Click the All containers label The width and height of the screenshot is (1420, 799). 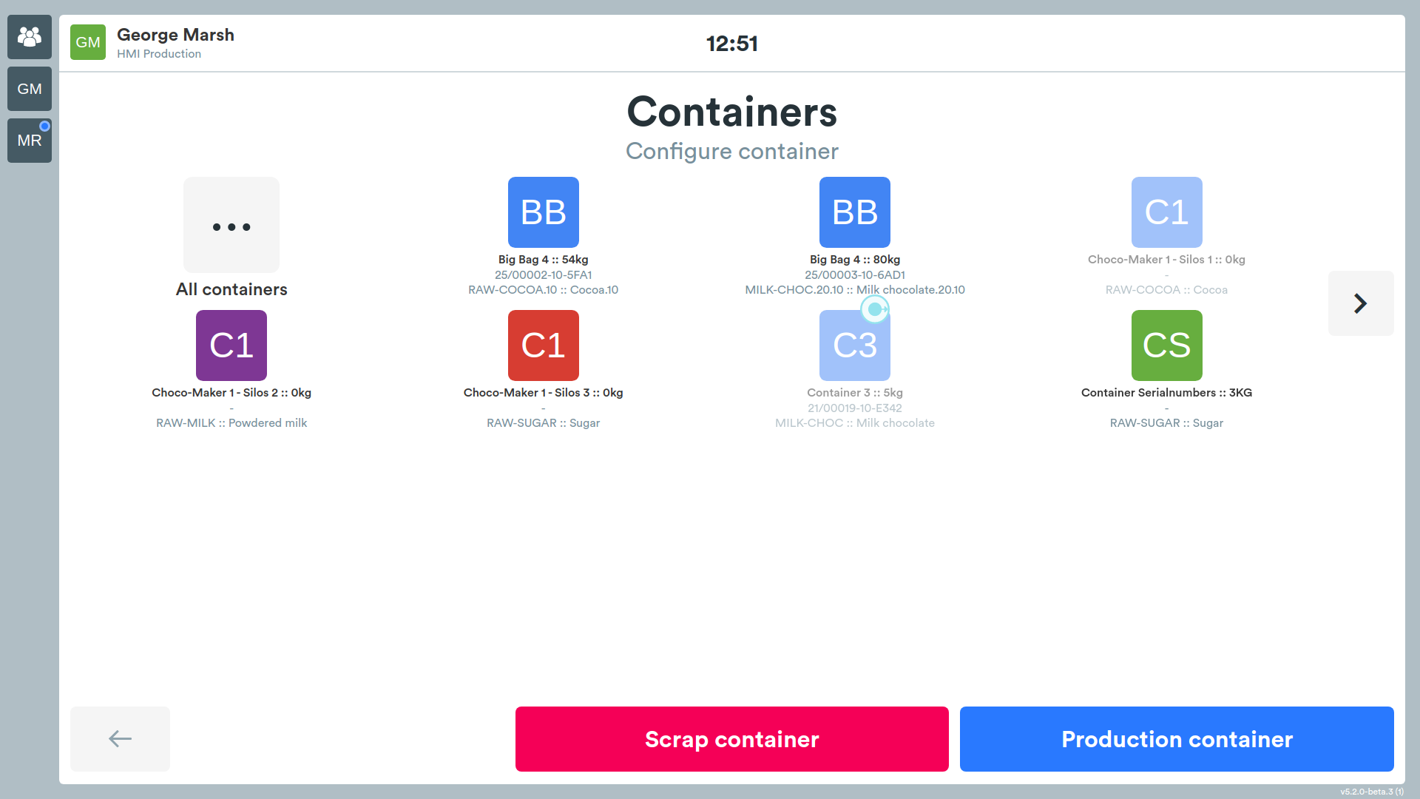pyautogui.click(x=231, y=289)
